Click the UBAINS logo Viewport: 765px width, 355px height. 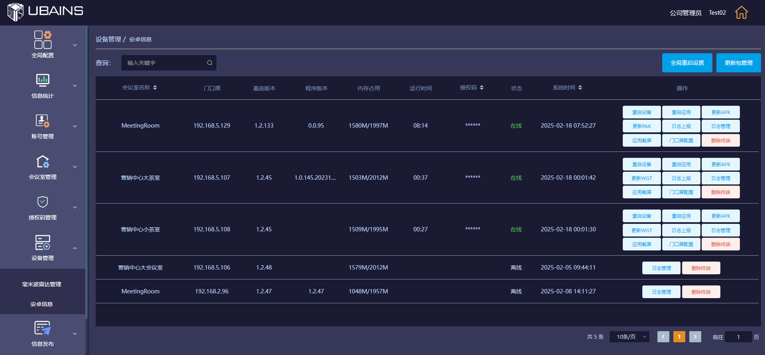[45, 12]
